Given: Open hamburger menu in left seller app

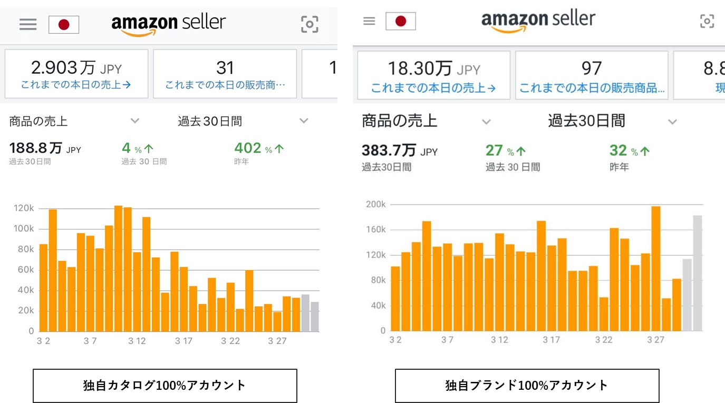Looking at the screenshot, I should (x=28, y=24).
